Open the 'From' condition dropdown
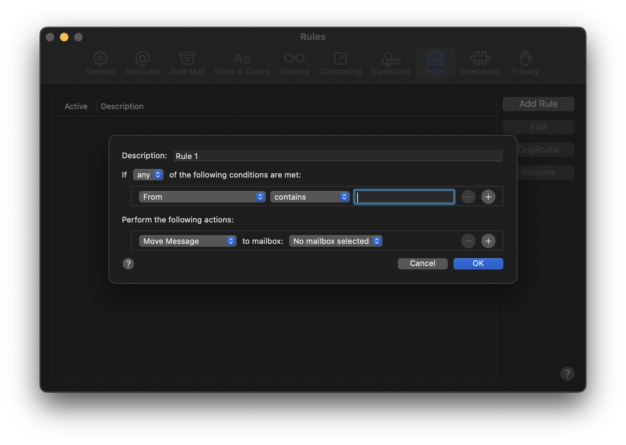This screenshot has height=445, width=626. click(x=202, y=196)
